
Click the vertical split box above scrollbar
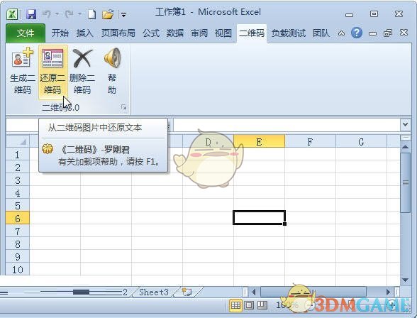406,138
